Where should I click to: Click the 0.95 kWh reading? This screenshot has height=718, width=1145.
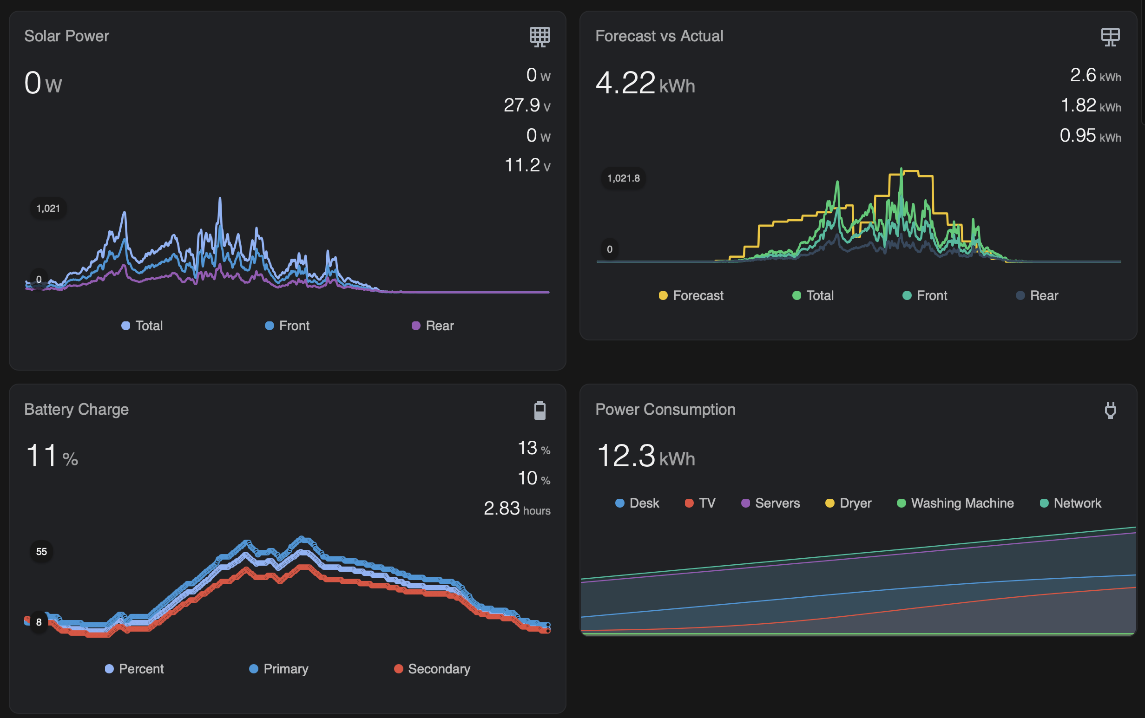(1090, 135)
